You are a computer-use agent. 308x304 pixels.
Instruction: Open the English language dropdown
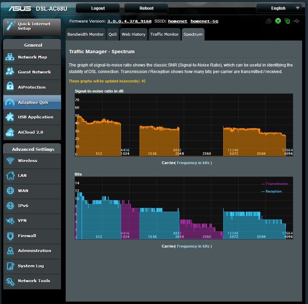279,8
